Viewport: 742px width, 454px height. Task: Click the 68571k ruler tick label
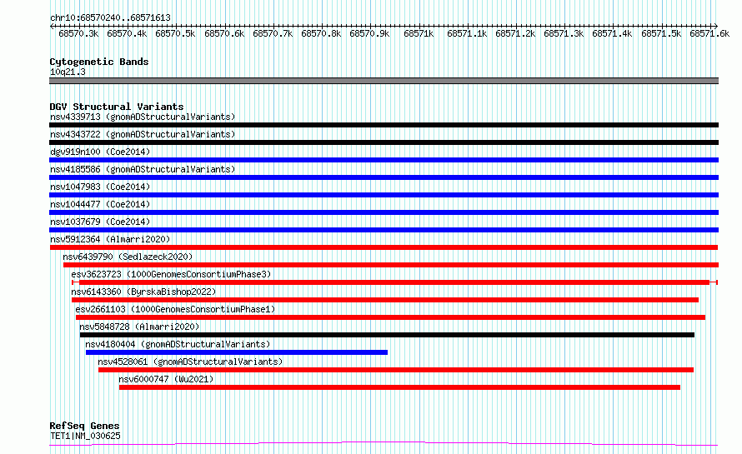[419, 34]
